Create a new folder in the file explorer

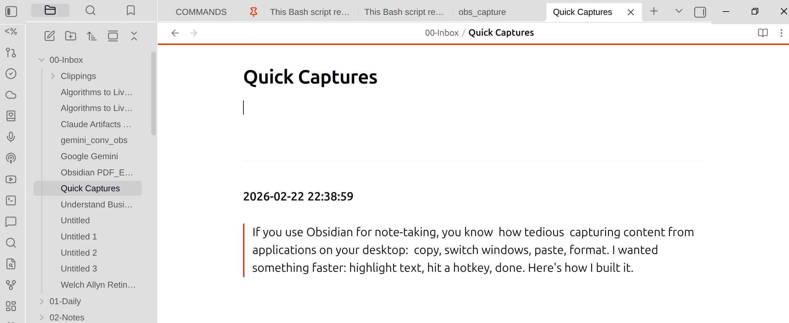(70, 36)
